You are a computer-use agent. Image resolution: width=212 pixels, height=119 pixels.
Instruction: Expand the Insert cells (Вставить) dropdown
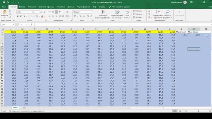[144, 11]
